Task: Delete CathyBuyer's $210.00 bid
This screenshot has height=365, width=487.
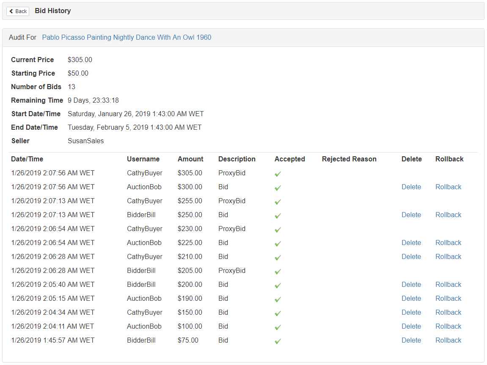Action: pos(411,257)
